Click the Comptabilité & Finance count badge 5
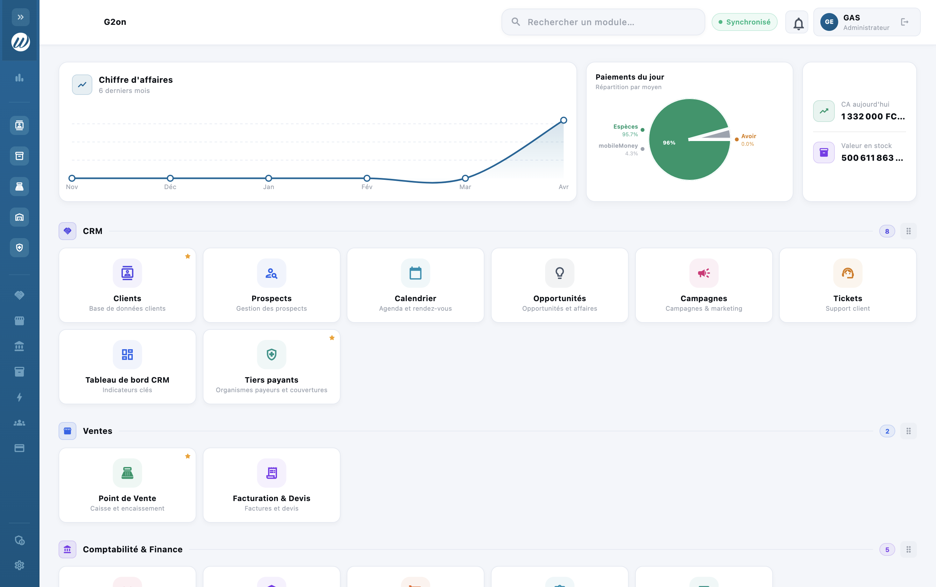Image resolution: width=936 pixels, height=587 pixels. click(887, 550)
